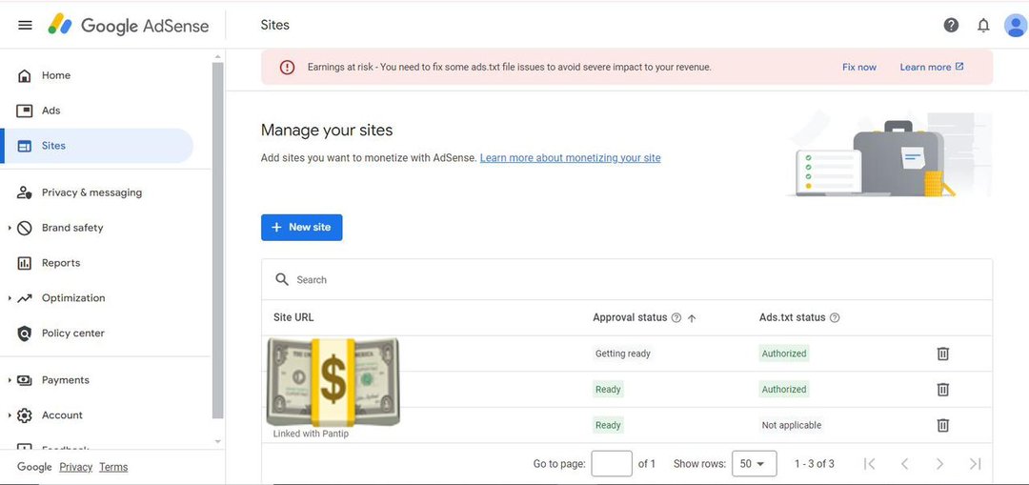
Task: Select Privacy & messaging menu item
Action: click(x=91, y=192)
